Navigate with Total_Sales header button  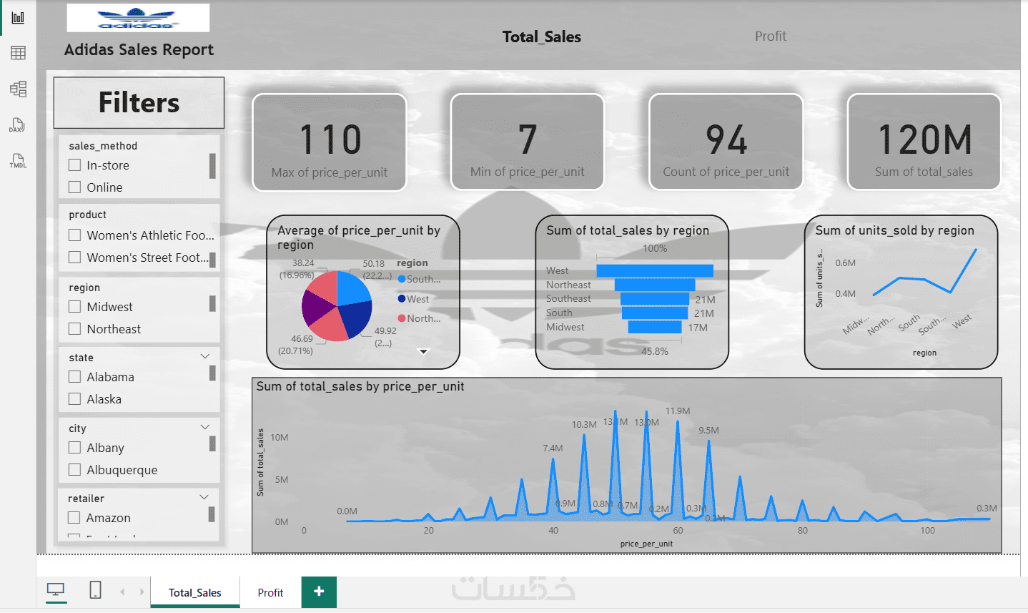[x=541, y=36]
